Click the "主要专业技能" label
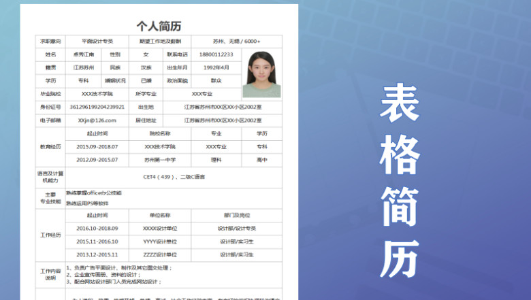The image size is (531, 300). (50, 198)
